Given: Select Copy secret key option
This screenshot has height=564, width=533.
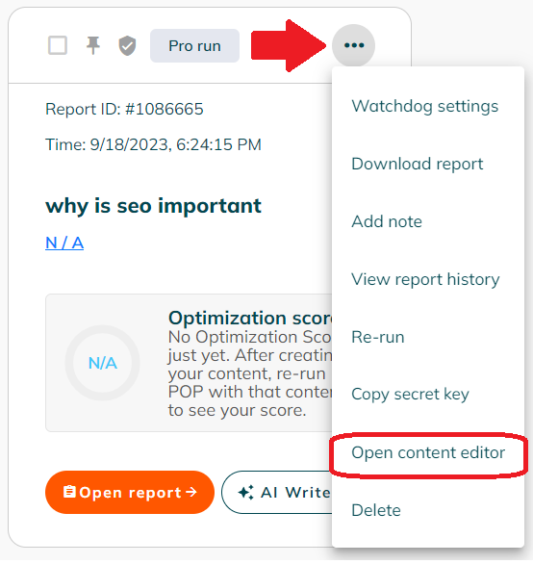Looking at the screenshot, I should point(410,395).
